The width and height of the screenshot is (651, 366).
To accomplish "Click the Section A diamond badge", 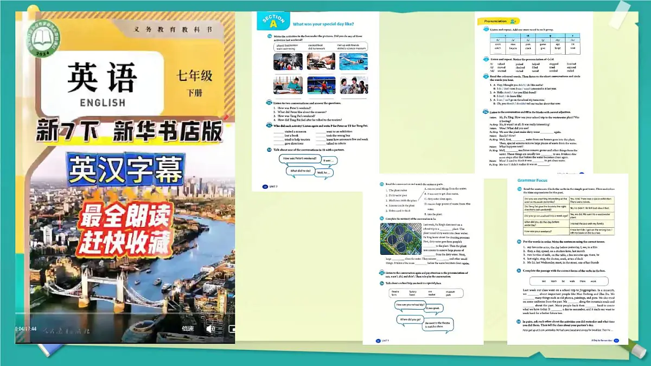I will tap(273, 21).
